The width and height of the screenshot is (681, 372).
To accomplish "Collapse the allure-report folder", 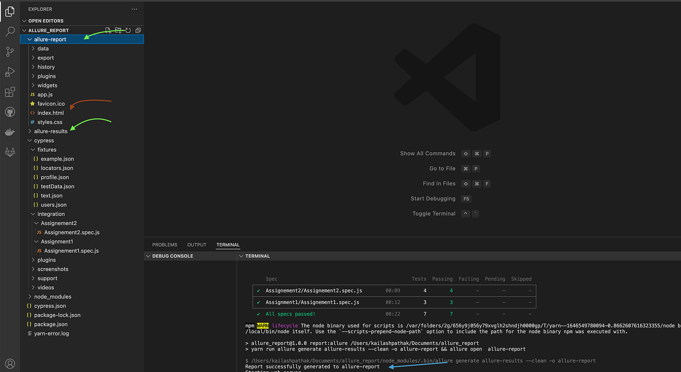I will [x=82, y=39].
